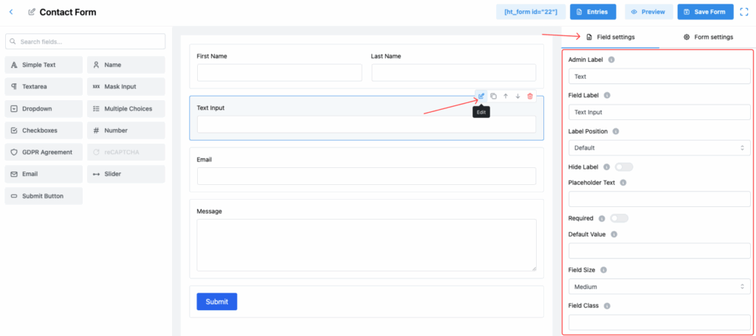Image resolution: width=756 pixels, height=336 pixels.
Task: Click the edit pencil icon on Text Input field
Action: 481,96
